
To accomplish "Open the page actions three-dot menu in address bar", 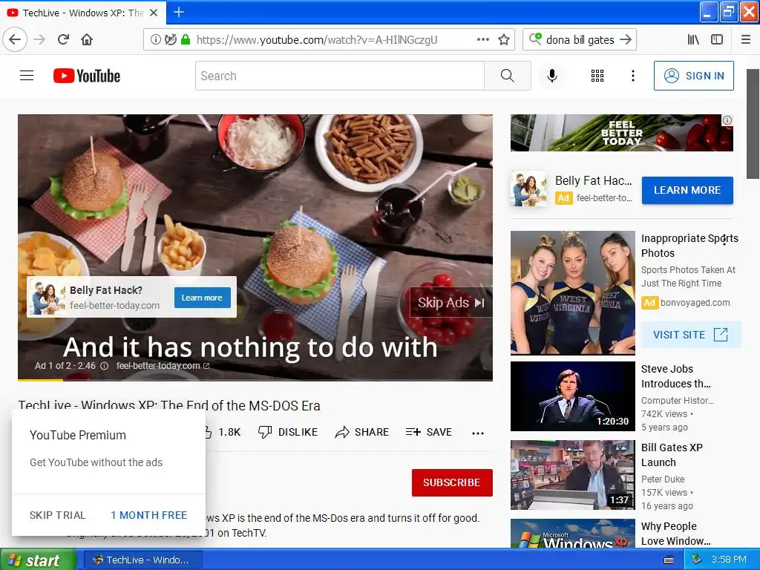I will click(x=482, y=40).
